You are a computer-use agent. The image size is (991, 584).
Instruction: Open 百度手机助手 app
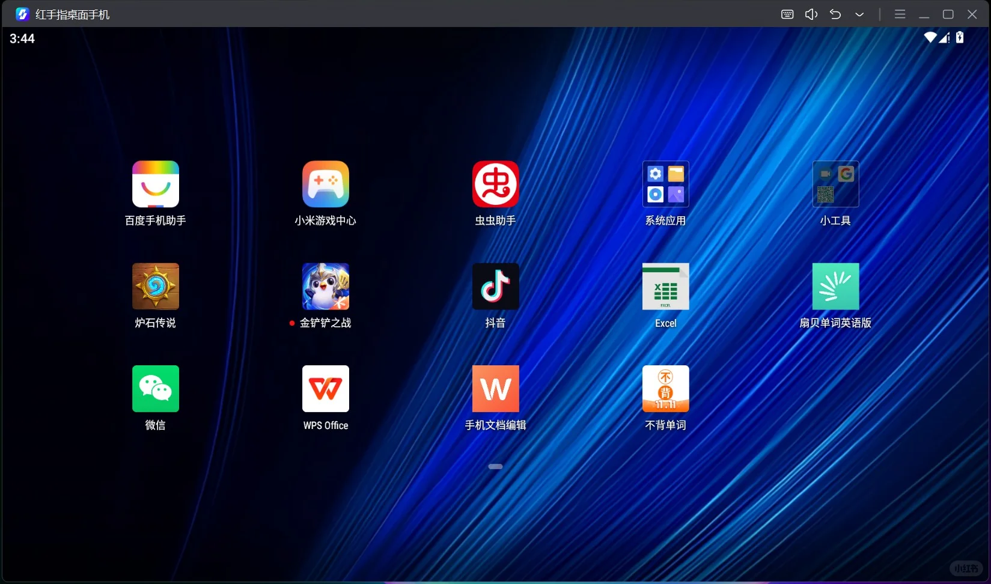coord(156,184)
